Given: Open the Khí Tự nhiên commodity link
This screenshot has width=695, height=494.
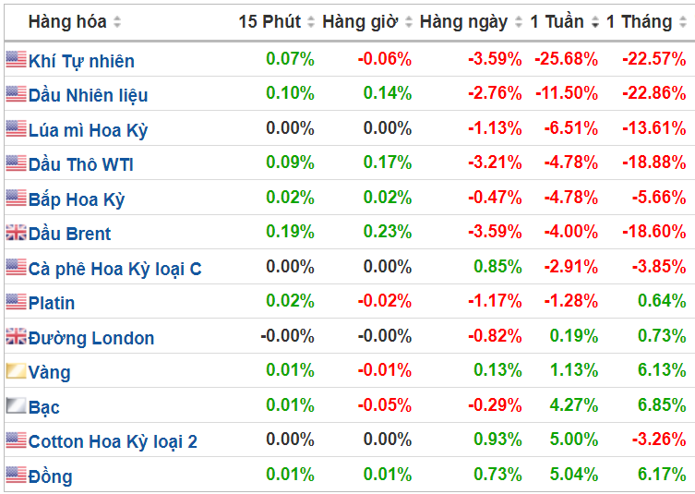Looking at the screenshot, I should [x=81, y=61].
